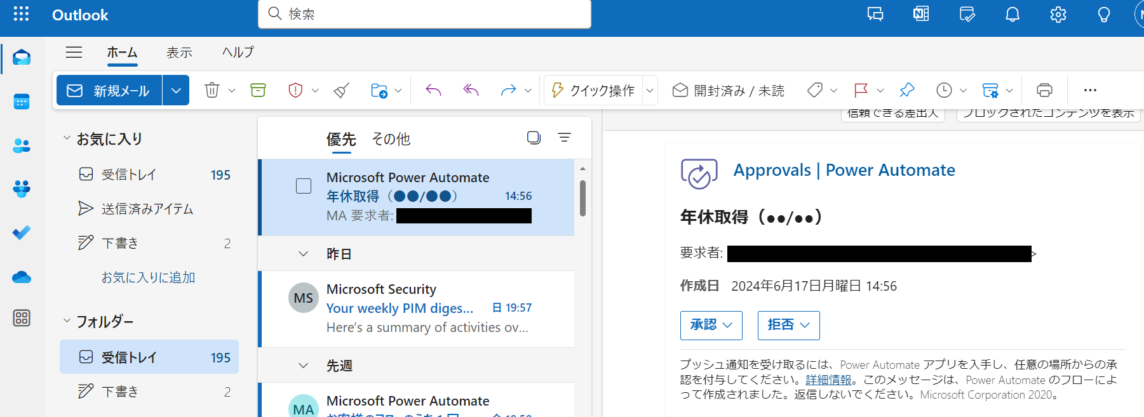Click the Approvals | Power Automate heading
Screen dimensions: 1144x417
coord(844,170)
